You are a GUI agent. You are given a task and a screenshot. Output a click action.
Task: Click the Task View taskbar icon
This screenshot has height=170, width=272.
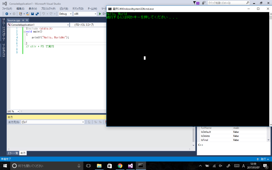click(88, 166)
